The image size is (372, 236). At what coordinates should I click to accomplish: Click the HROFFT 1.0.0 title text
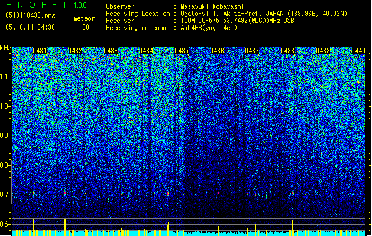tap(46, 5)
